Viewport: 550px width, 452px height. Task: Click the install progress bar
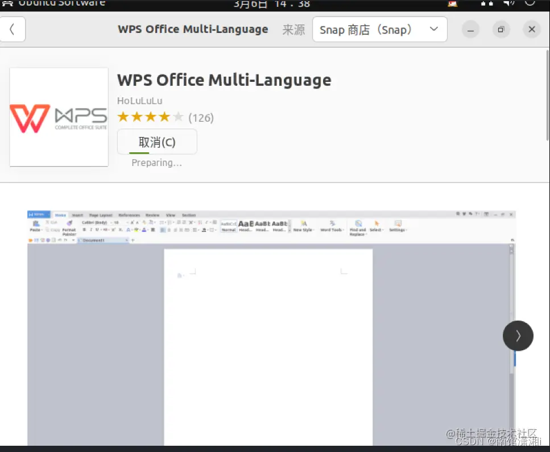[x=139, y=153]
